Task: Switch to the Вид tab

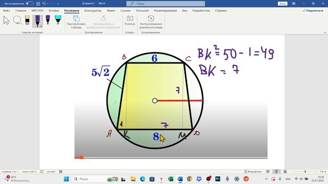Action: click(184, 10)
